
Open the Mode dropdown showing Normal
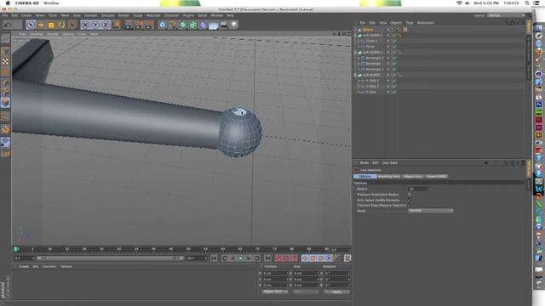coord(430,211)
